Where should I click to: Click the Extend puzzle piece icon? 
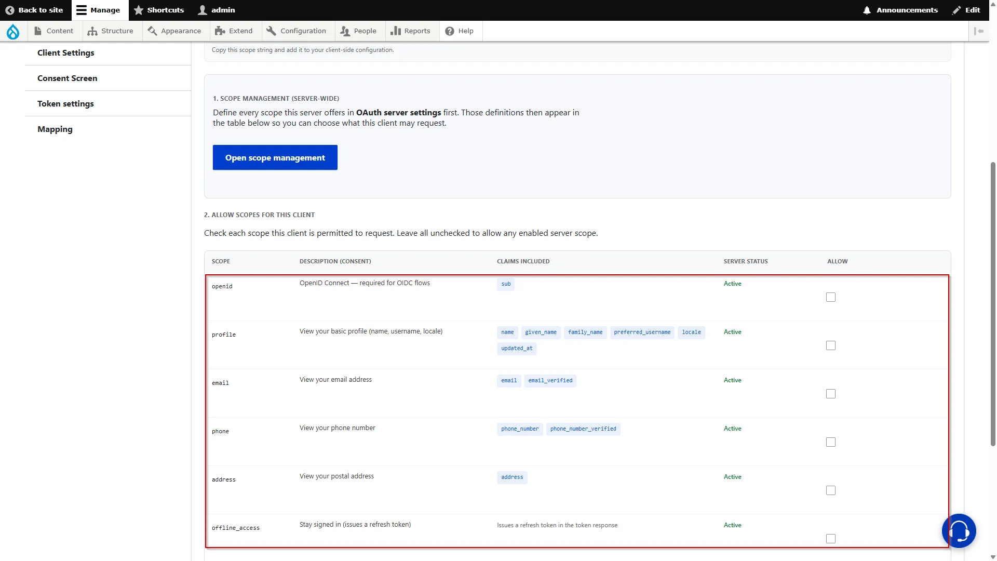point(220,31)
